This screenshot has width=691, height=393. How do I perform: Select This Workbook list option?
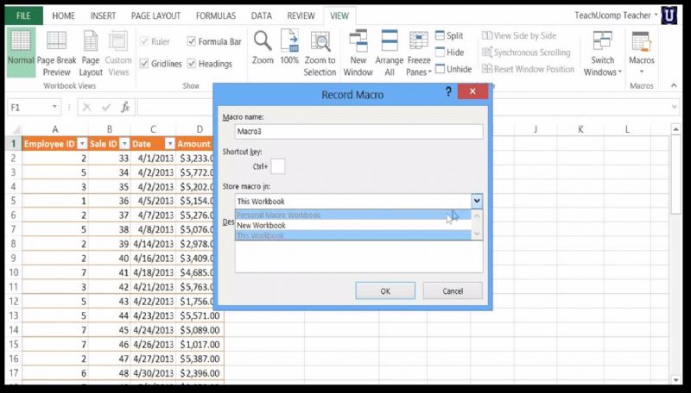pos(353,235)
